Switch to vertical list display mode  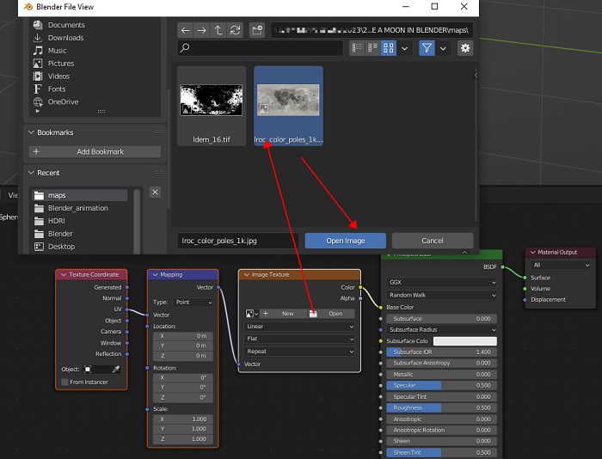[358, 49]
